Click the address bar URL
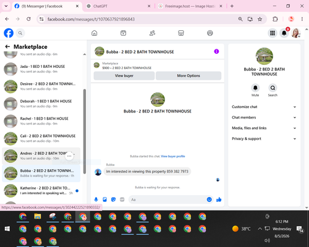Screen dimensions: 309x247 91,19
